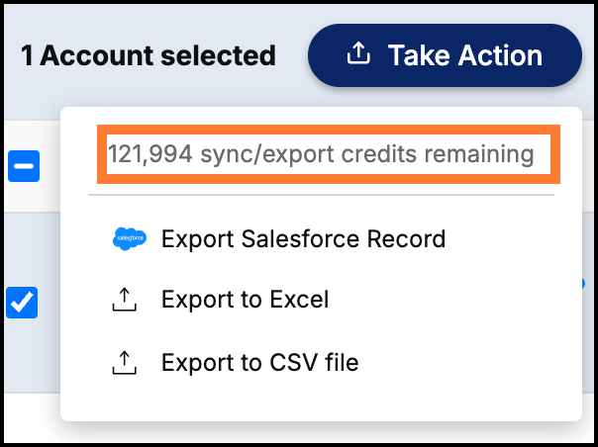Click the 1 Account selected label
Screen dimensions: 598x447
149,55
